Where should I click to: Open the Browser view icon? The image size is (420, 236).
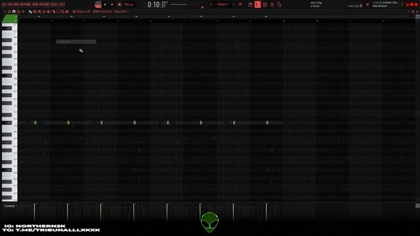point(280,5)
